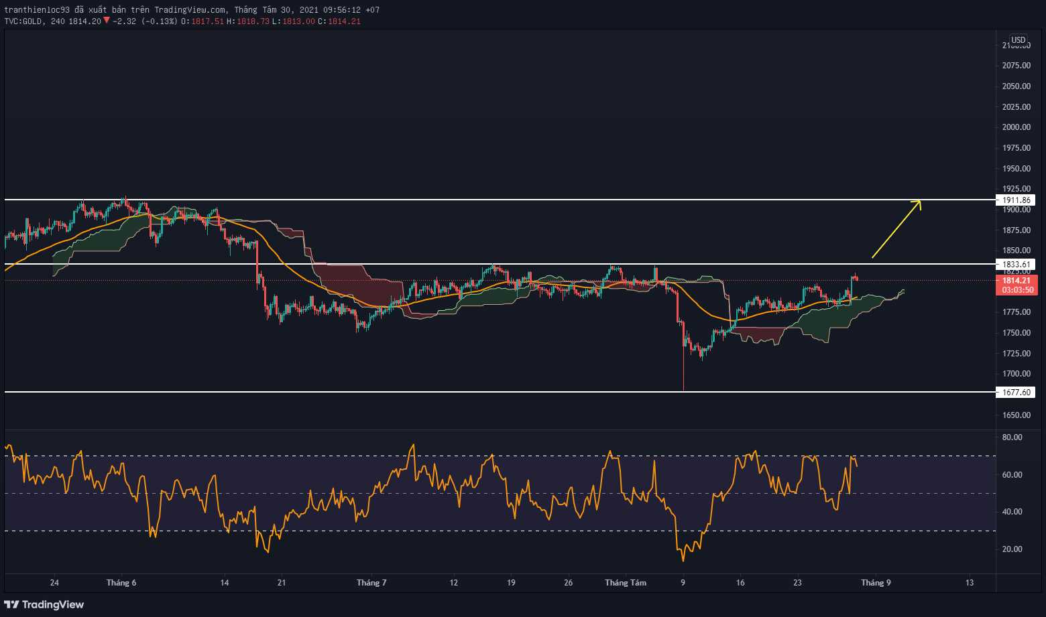Click the 1650.00 tick on price axis
Image resolution: width=1046 pixels, height=617 pixels.
[x=1016, y=415]
